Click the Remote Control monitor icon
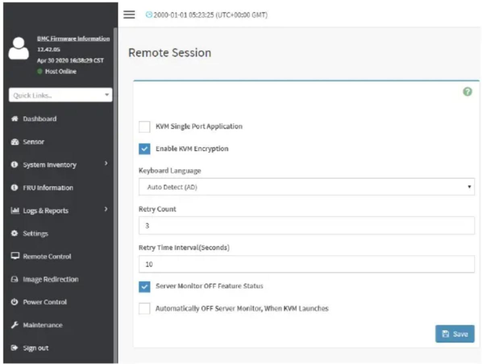Viewport: 482px width, 364px height. point(15,256)
